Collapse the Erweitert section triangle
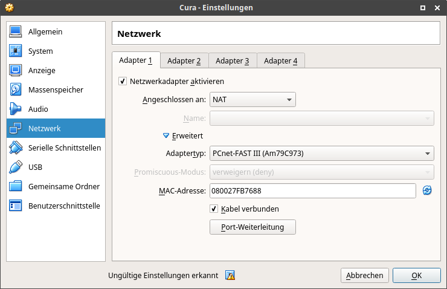The width and height of the screenshot is (447, 289). 166,135
